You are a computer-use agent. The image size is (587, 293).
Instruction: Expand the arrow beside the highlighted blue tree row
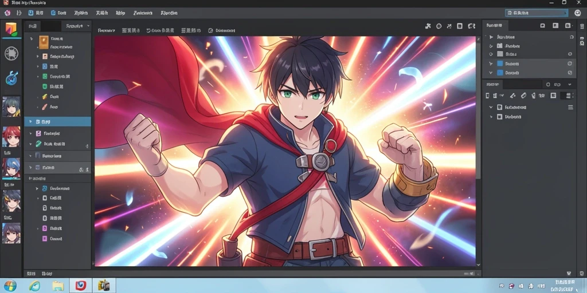tap(31, 122)
